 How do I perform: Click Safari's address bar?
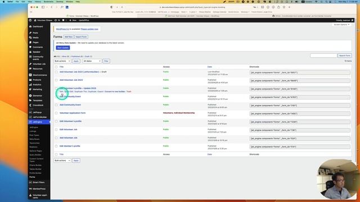192,7
